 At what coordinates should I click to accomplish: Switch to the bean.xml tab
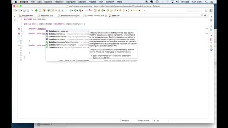114,16
